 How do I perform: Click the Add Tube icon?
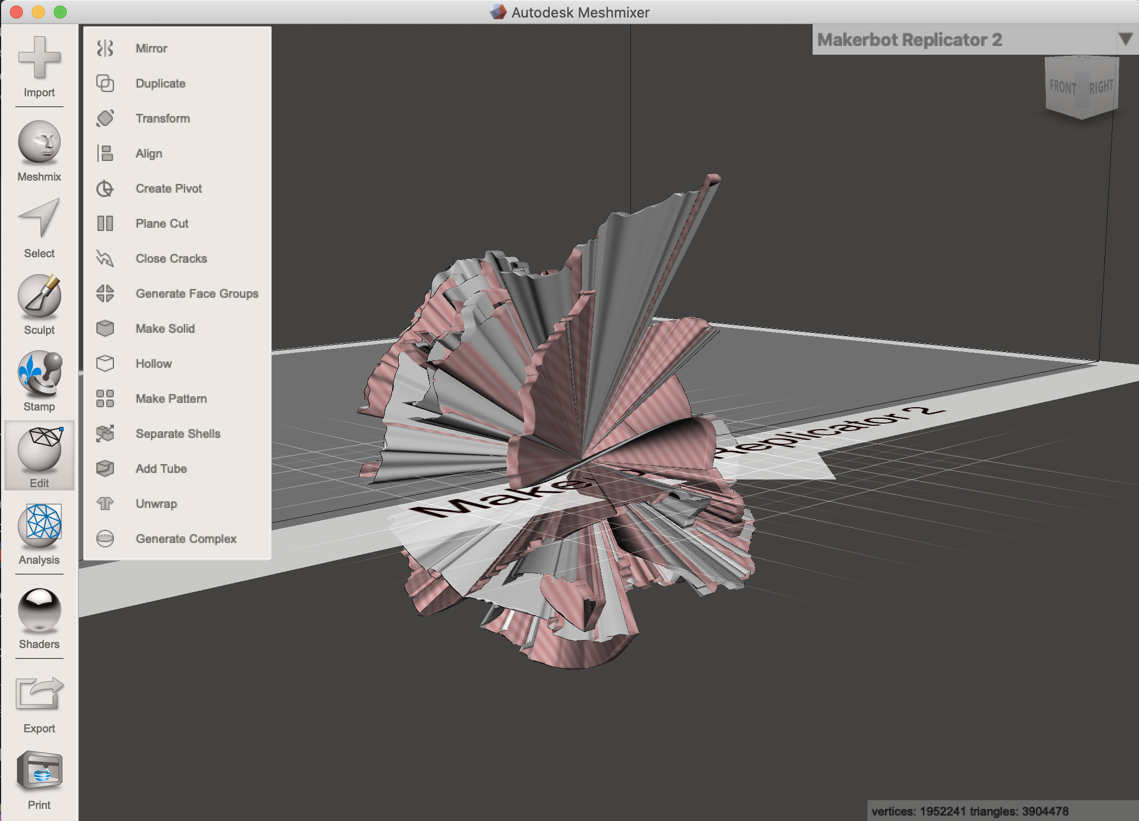[x=105, y=469]
